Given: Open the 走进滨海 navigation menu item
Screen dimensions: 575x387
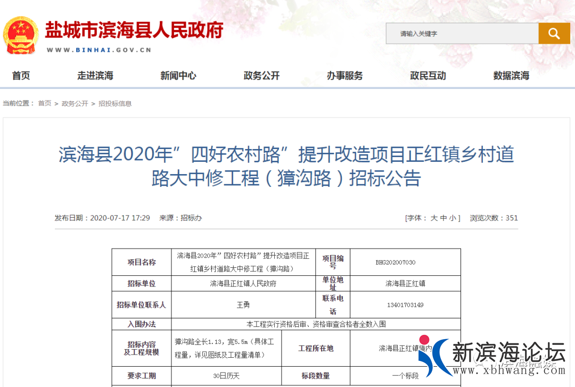Looking at the screenshot, I should point(96,76).
